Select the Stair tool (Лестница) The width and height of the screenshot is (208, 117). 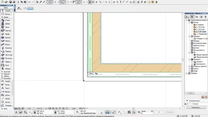point(6,55)
